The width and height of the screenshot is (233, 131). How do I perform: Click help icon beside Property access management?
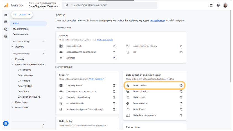pyautogui.click(x=114, y=91)
